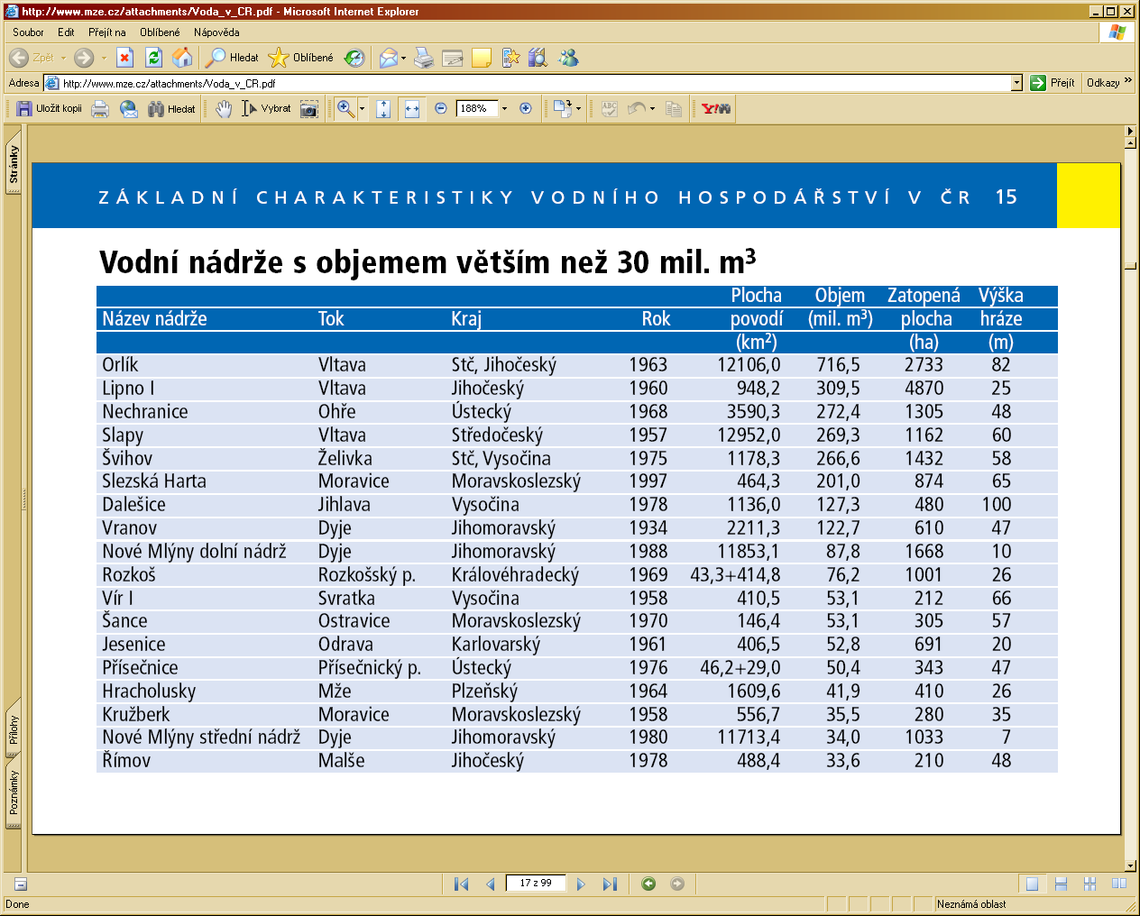
Task: Click the page number field 17 z 99
Action: click(x=536, y=884)
